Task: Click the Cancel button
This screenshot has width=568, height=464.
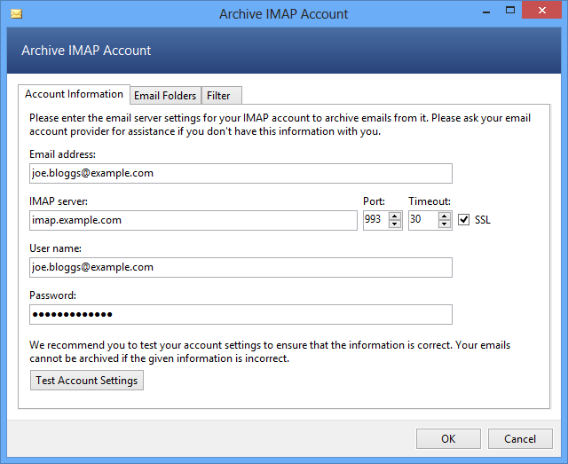Action: (520, 438)
